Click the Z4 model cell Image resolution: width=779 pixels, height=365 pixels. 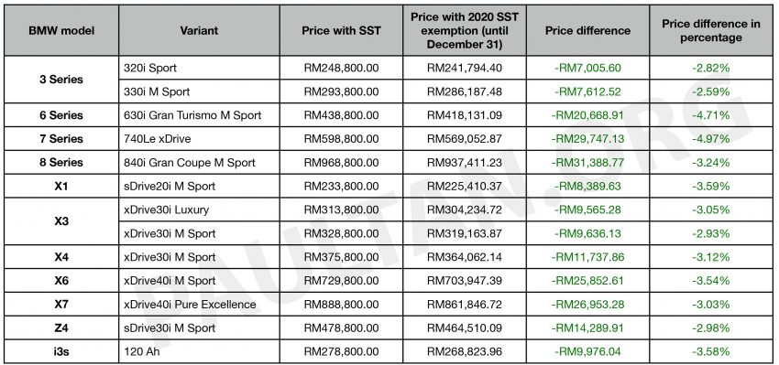(x=61, y=327)
